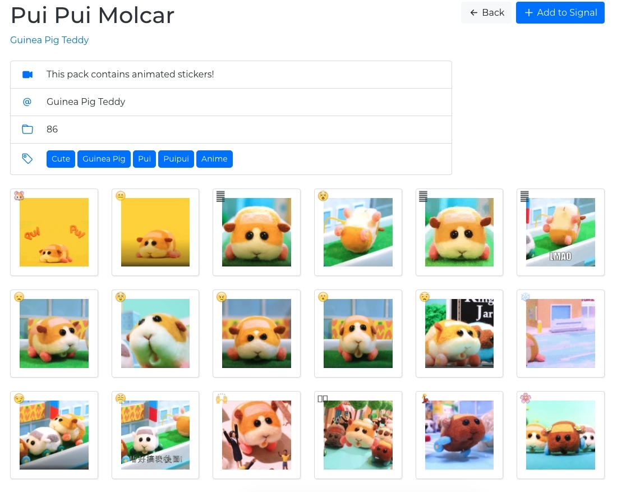
Task: Open the Guinea Pig Teddy author link
Action: point(49,40)
